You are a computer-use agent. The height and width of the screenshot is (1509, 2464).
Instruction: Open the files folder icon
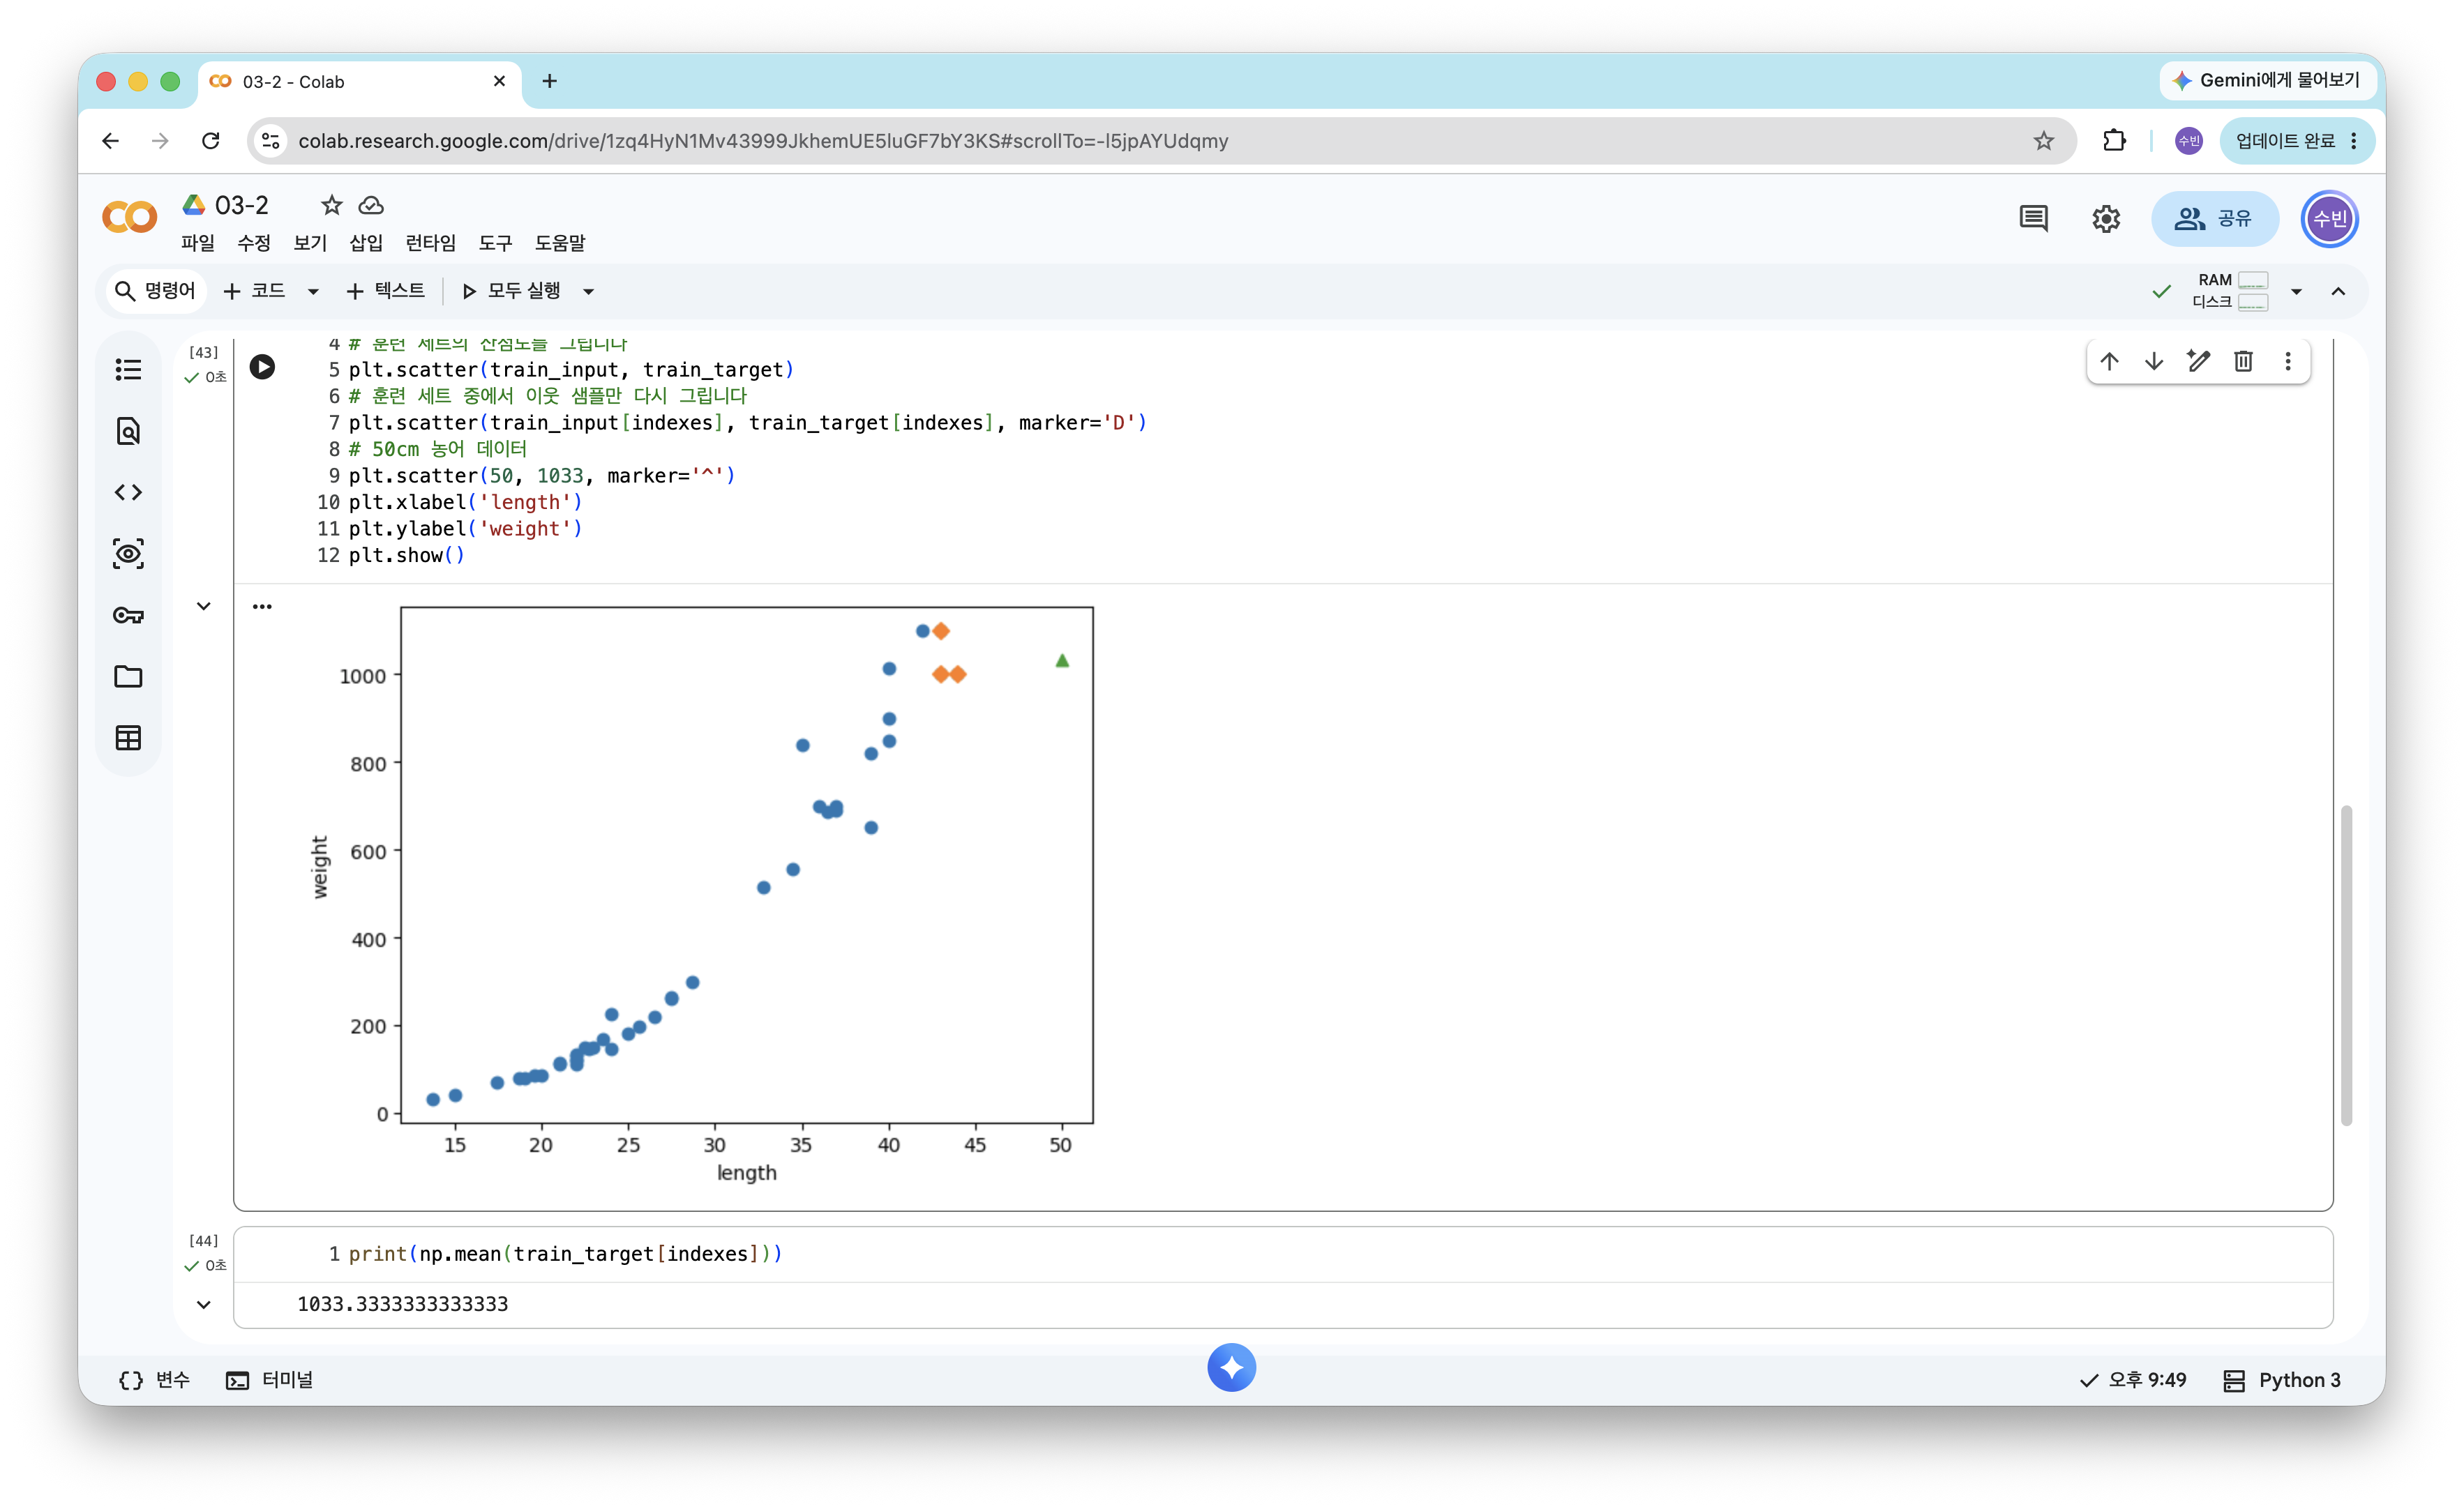point(128,676)
